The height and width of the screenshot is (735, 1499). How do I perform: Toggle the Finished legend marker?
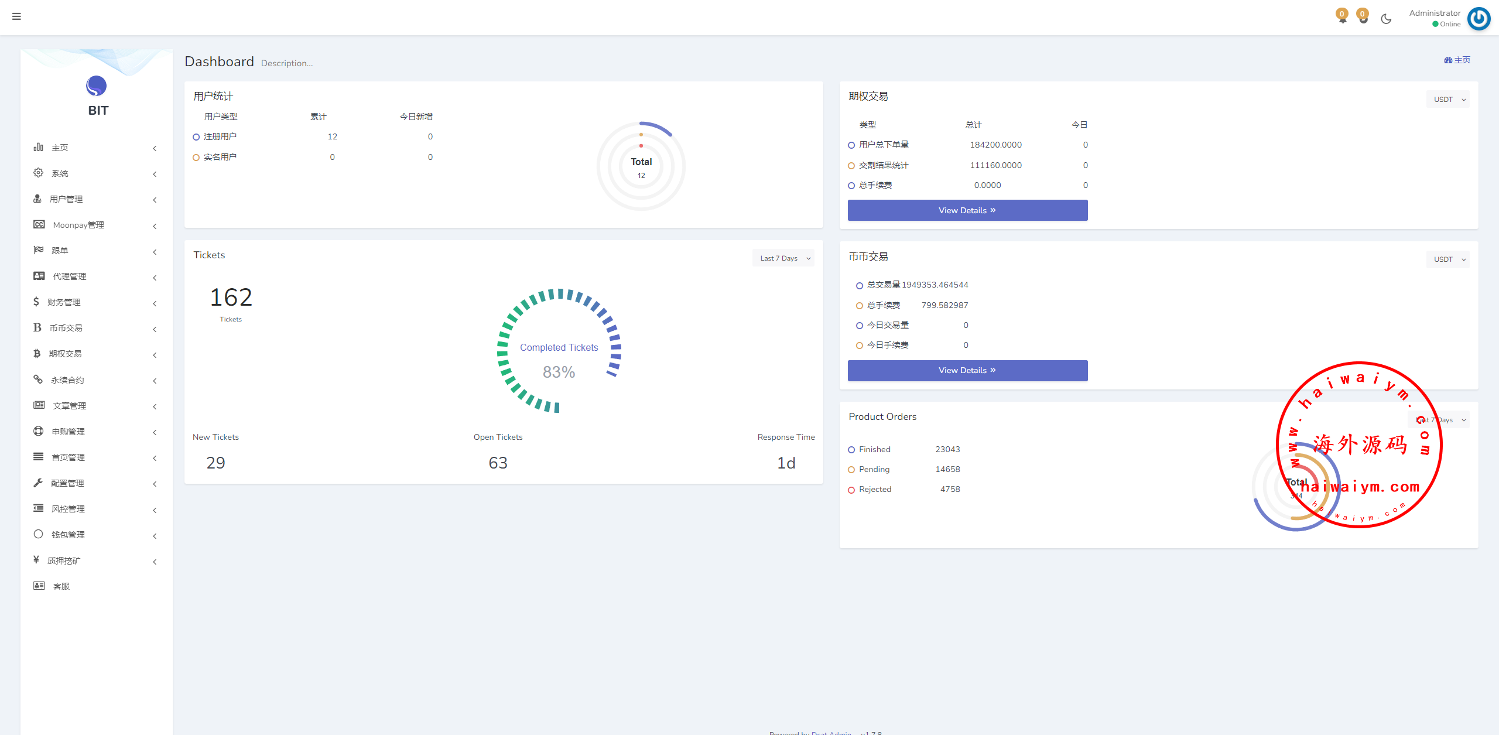851,450
